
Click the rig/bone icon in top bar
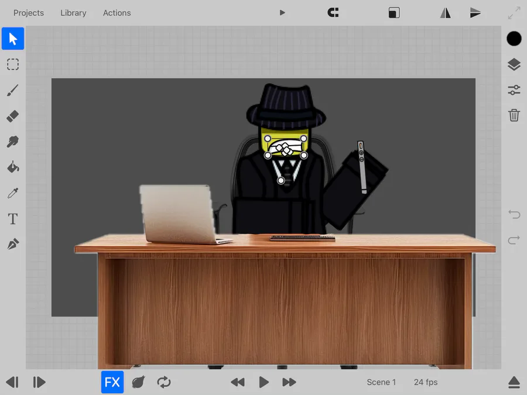(333, 13)
